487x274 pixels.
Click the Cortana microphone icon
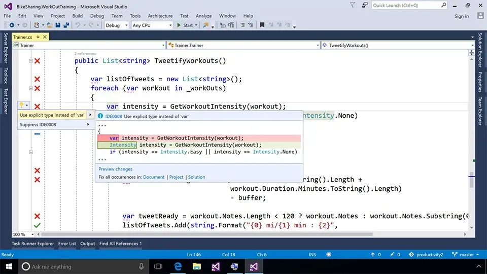pyautogui.click(x=142, y=266)
